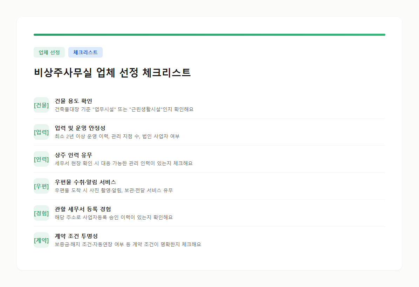This screenshot has height=287, width=419.
Task: Click the [계약] category badge
Action: 41,240
